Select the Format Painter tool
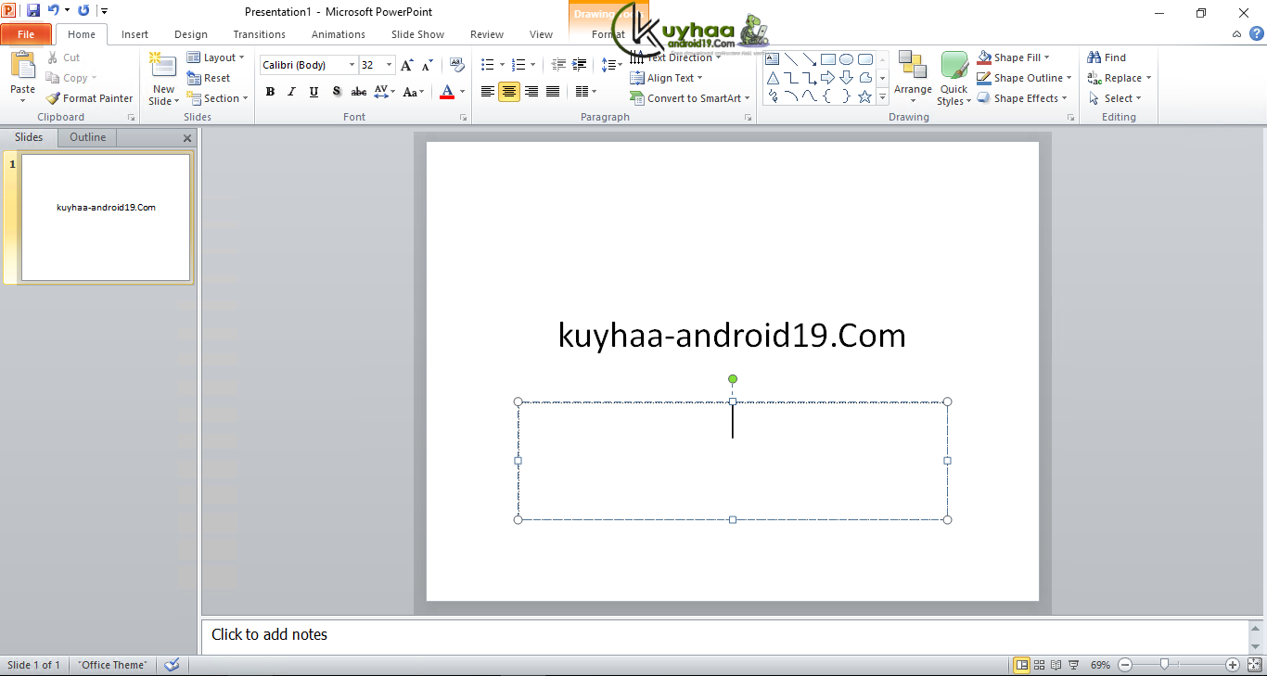1267x676 pixels. (89, 98)
